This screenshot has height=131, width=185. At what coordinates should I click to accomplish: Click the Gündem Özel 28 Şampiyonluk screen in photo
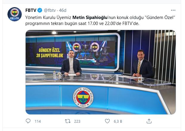71,53
